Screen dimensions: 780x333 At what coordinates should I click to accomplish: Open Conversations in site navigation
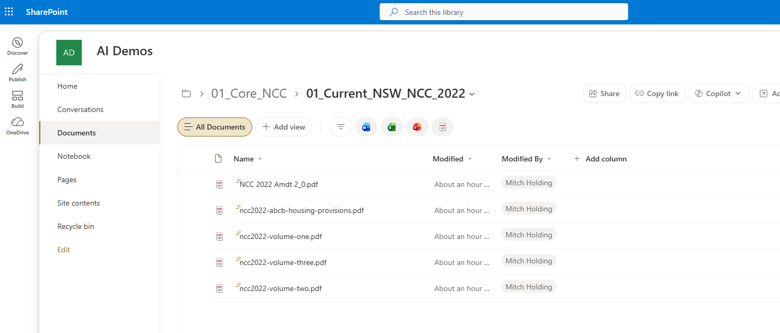pos(80,109)
